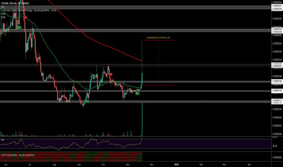Click the Mar date on time axis
The height and width of the screenshot is (167, 283).
[224, 165]
